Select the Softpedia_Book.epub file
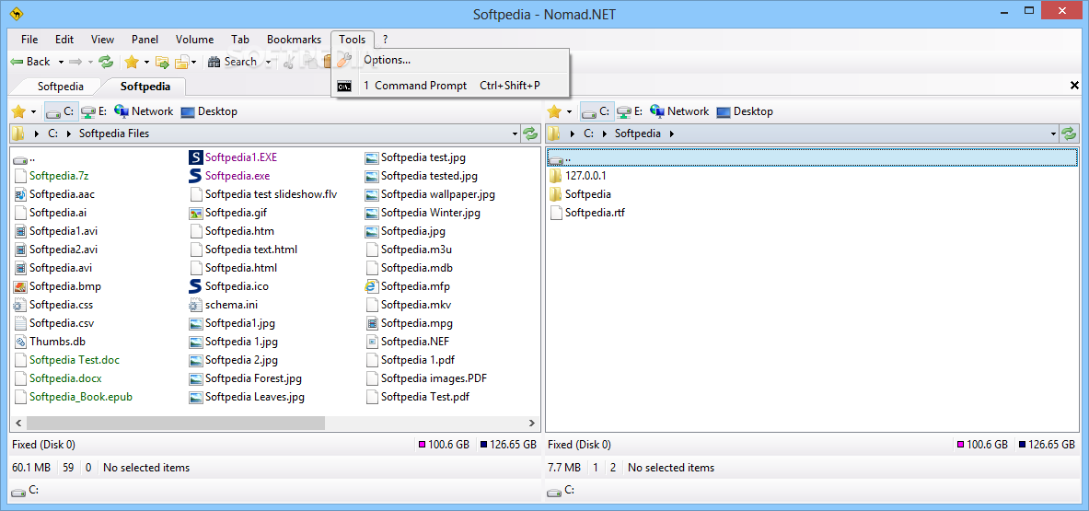Screen dimensions: 1089x511 [x=73, y=397]
